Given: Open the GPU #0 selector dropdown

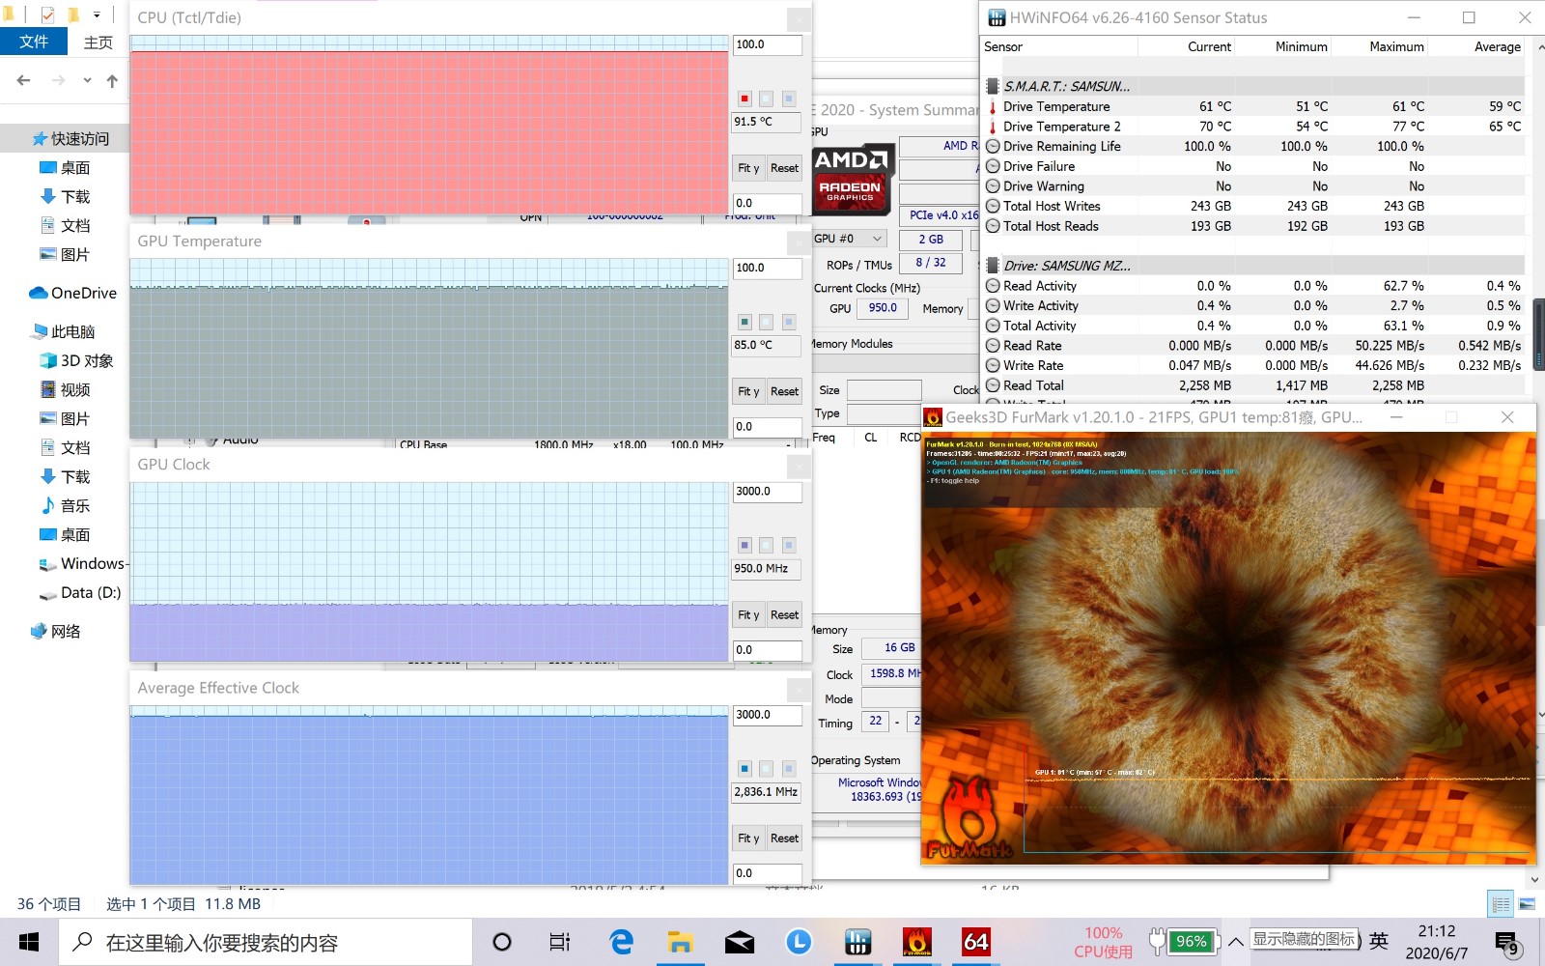Looking at the screenshot, I should click(849, 239).
